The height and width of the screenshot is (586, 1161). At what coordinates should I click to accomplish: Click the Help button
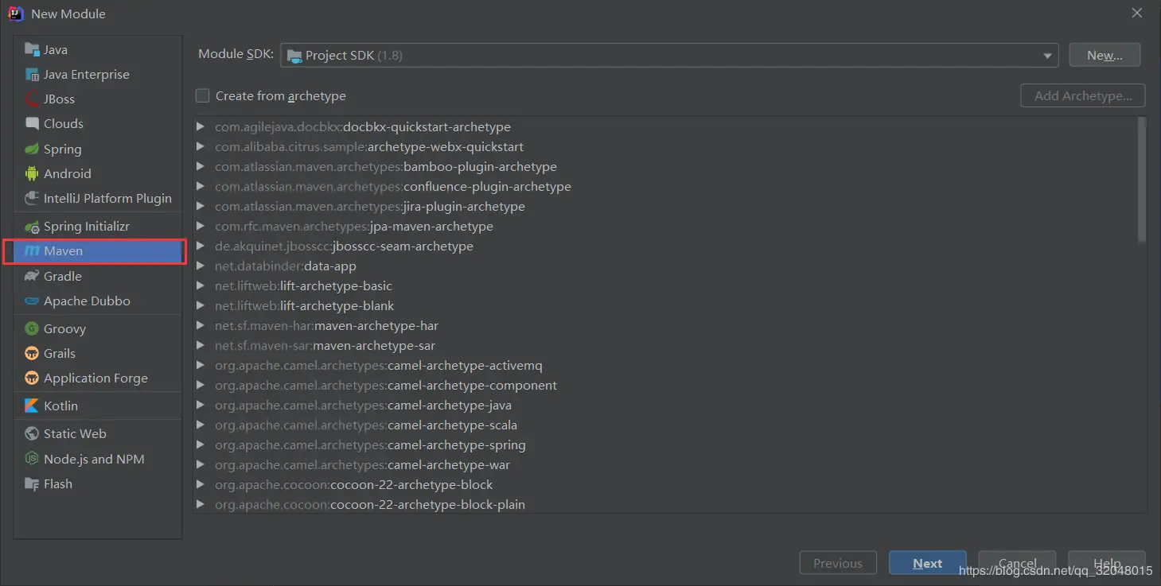[x=1107, y=563]
